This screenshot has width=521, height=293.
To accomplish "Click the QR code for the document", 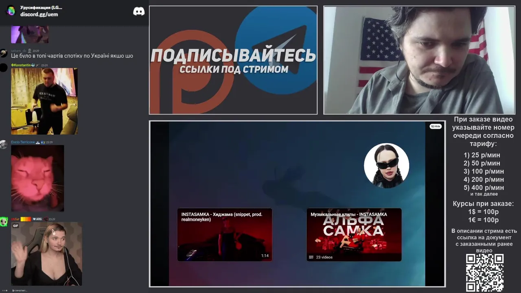I will [x=485, y=273].
